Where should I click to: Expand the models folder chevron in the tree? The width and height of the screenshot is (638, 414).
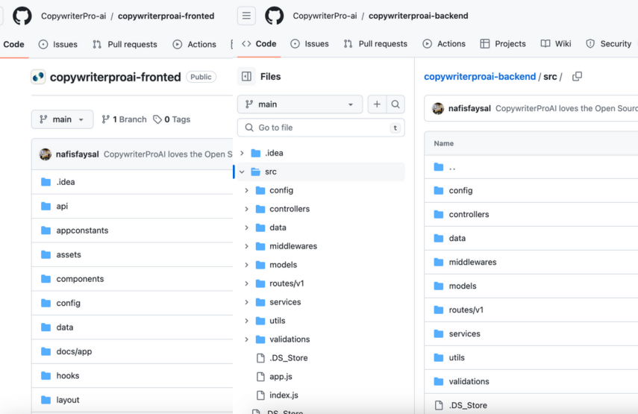tap(246, 265)
